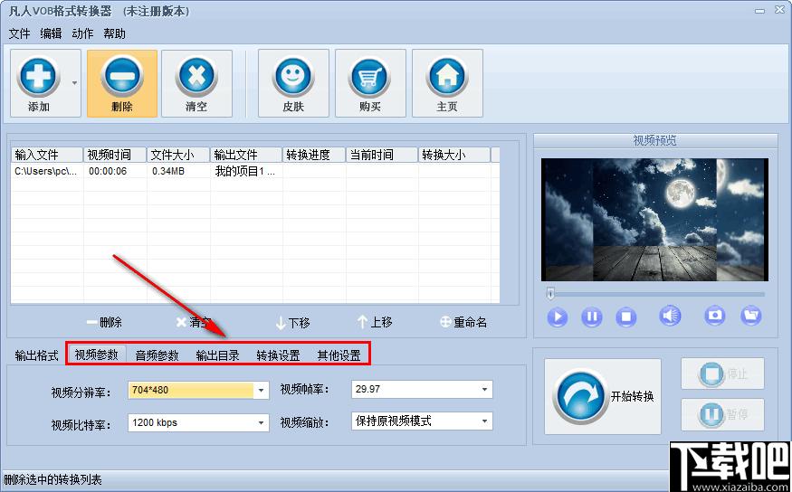Screen dimensions: 792x492
Task: Click the 当前时间 column header
Action: pyautogui.click(x=382, y=155)
